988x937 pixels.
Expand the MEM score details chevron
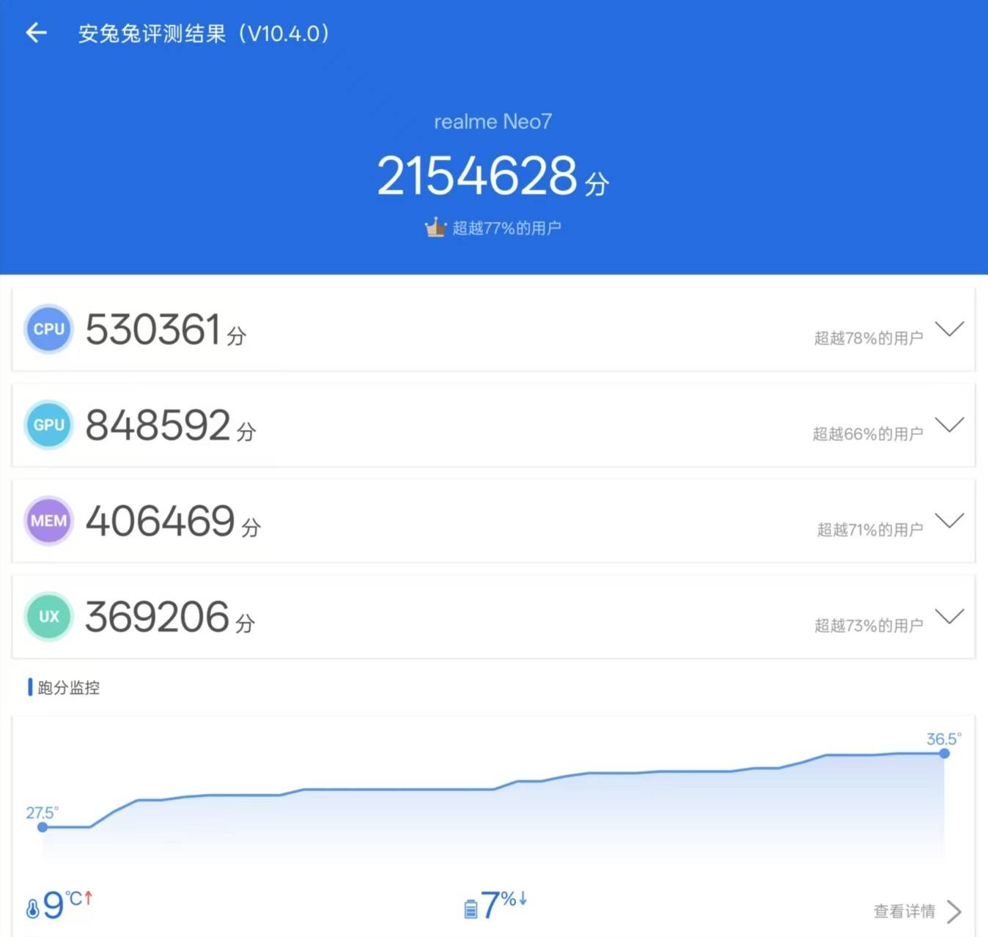pos(950,521)
